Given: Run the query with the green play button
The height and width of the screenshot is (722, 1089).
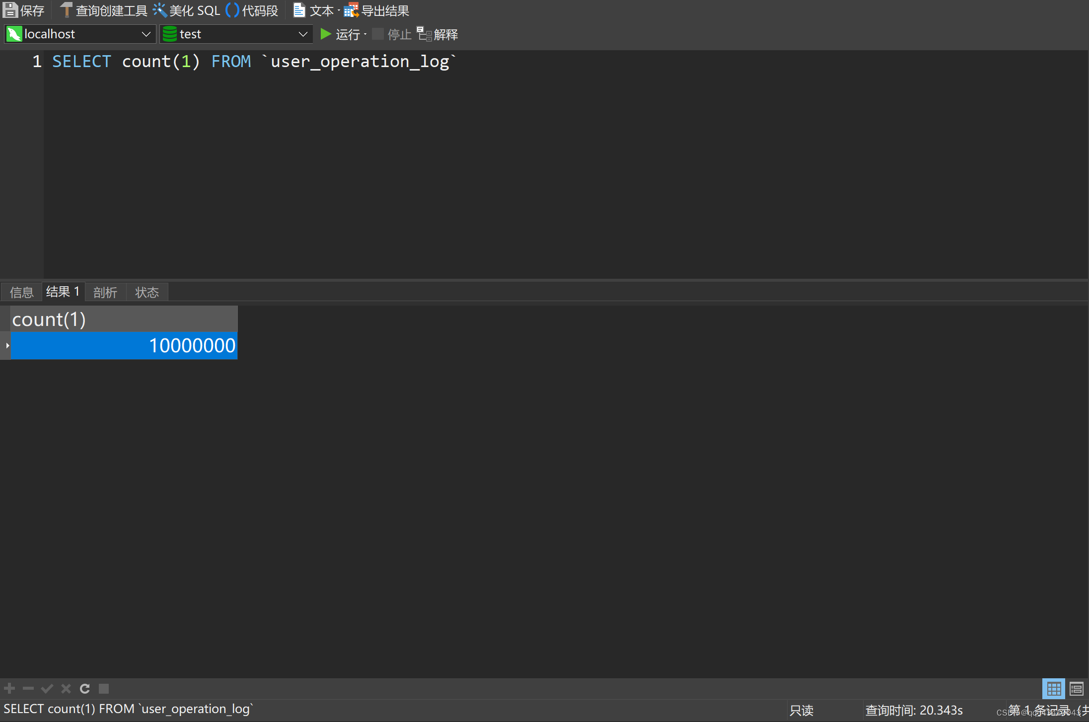Looking at the screenshot, I should (x=325, y=34).
